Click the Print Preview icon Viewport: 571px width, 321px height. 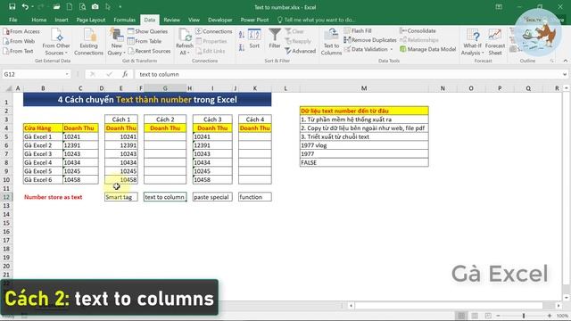[82, 6]
